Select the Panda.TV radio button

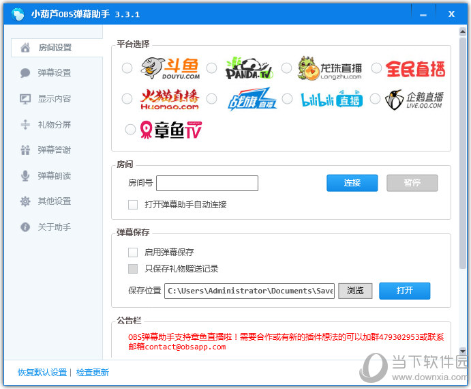pyautogui.click(x=211, y=68)
